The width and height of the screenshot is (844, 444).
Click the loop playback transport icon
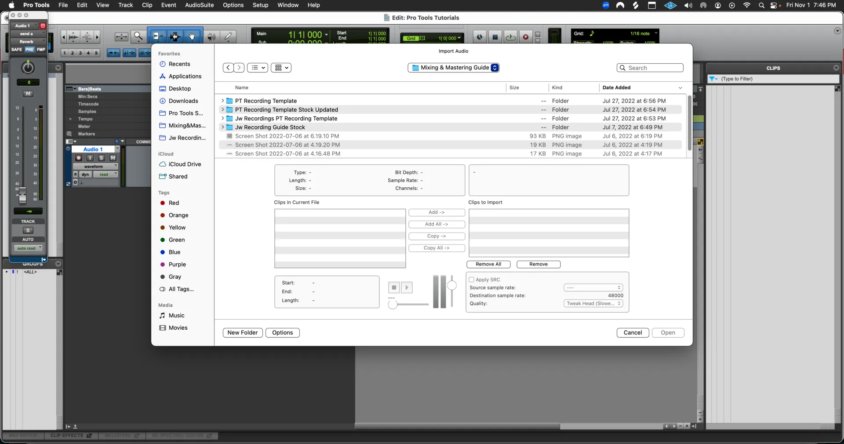(x=510, y=37)
